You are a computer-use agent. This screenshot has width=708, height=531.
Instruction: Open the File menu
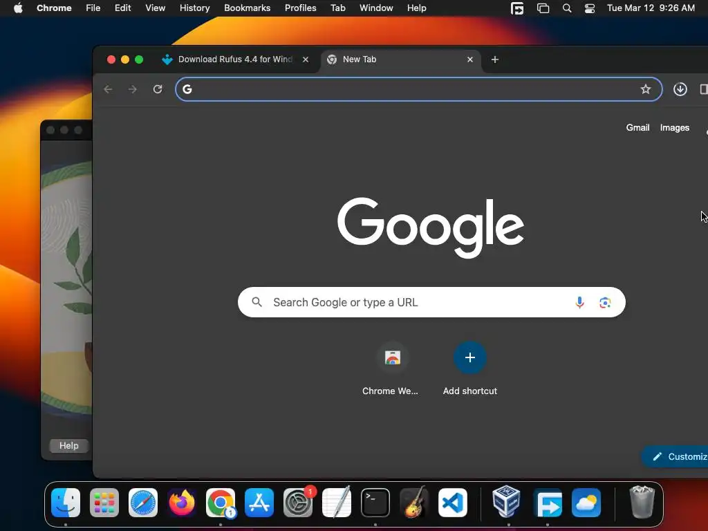pyautogui.click(x=93, y=8)
